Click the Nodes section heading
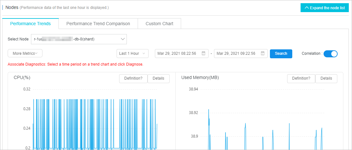 [12, 7]
